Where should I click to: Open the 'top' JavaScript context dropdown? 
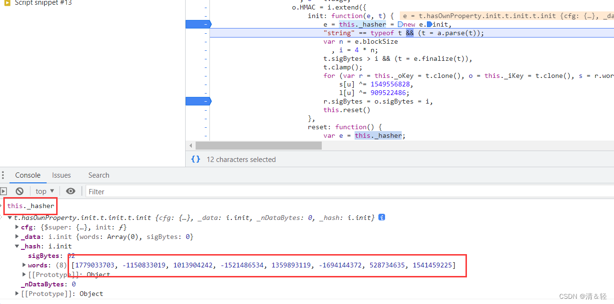[x=45, y=191]
